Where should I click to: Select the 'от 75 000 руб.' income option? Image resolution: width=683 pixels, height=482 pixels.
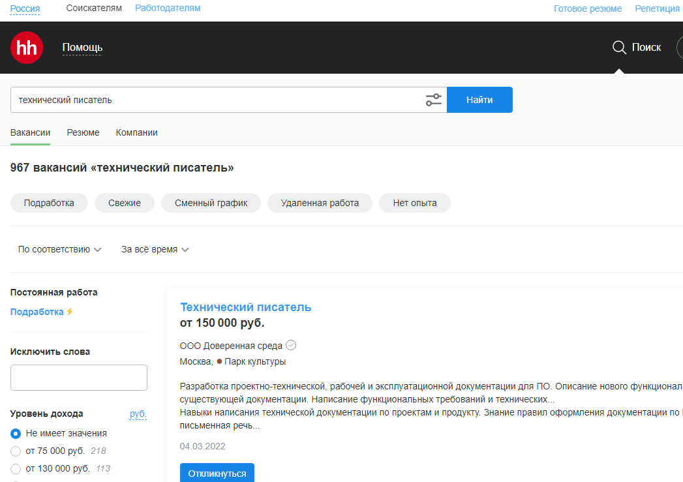[16, 451]
